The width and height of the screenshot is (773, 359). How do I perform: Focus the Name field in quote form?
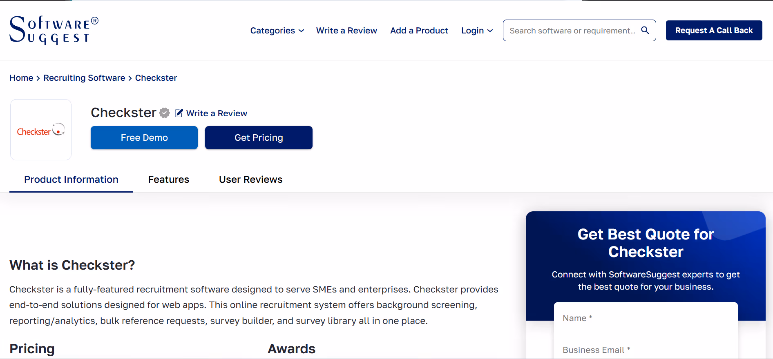click(x=646, y=318)
